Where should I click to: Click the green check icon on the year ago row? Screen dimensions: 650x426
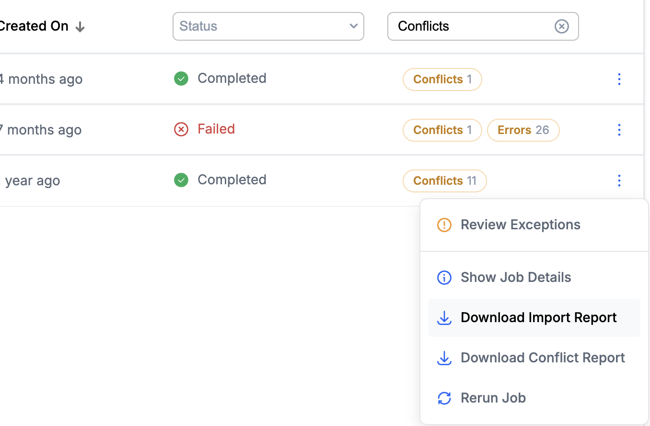181,180
